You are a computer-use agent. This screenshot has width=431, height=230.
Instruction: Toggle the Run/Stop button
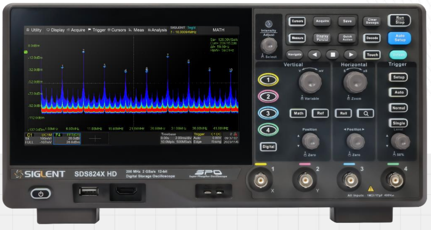[x=399, y=20]
